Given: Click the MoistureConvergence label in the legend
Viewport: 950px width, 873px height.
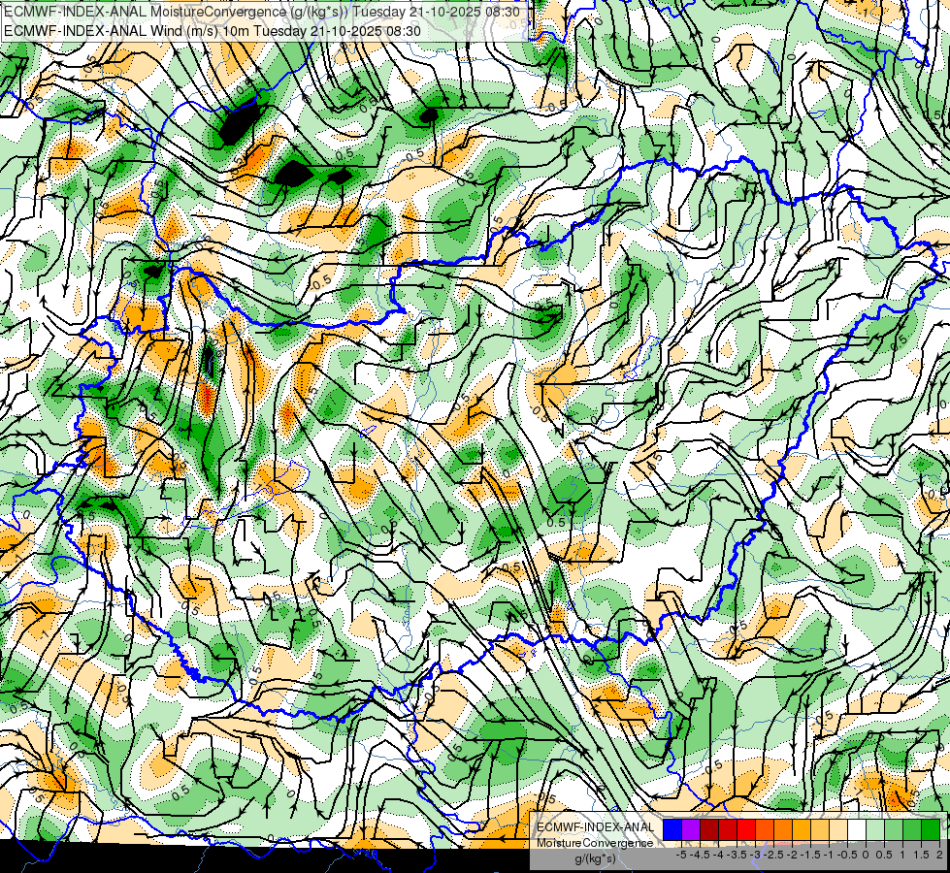Looking at the screenshot, I should (595, 843).
